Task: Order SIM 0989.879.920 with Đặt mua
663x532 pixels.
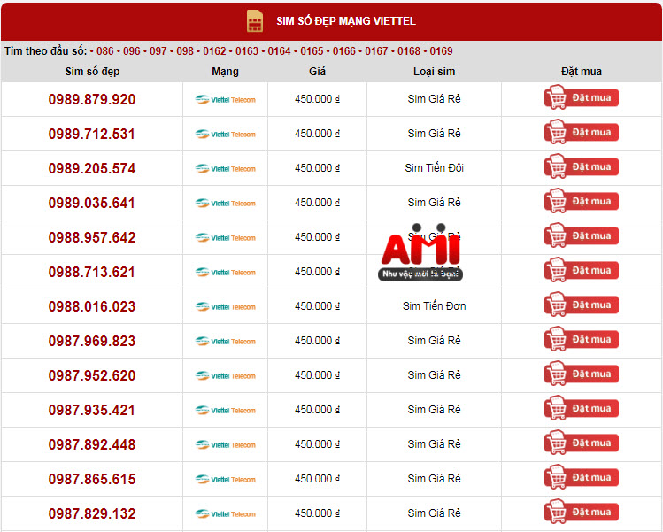Action: [582, 97]
